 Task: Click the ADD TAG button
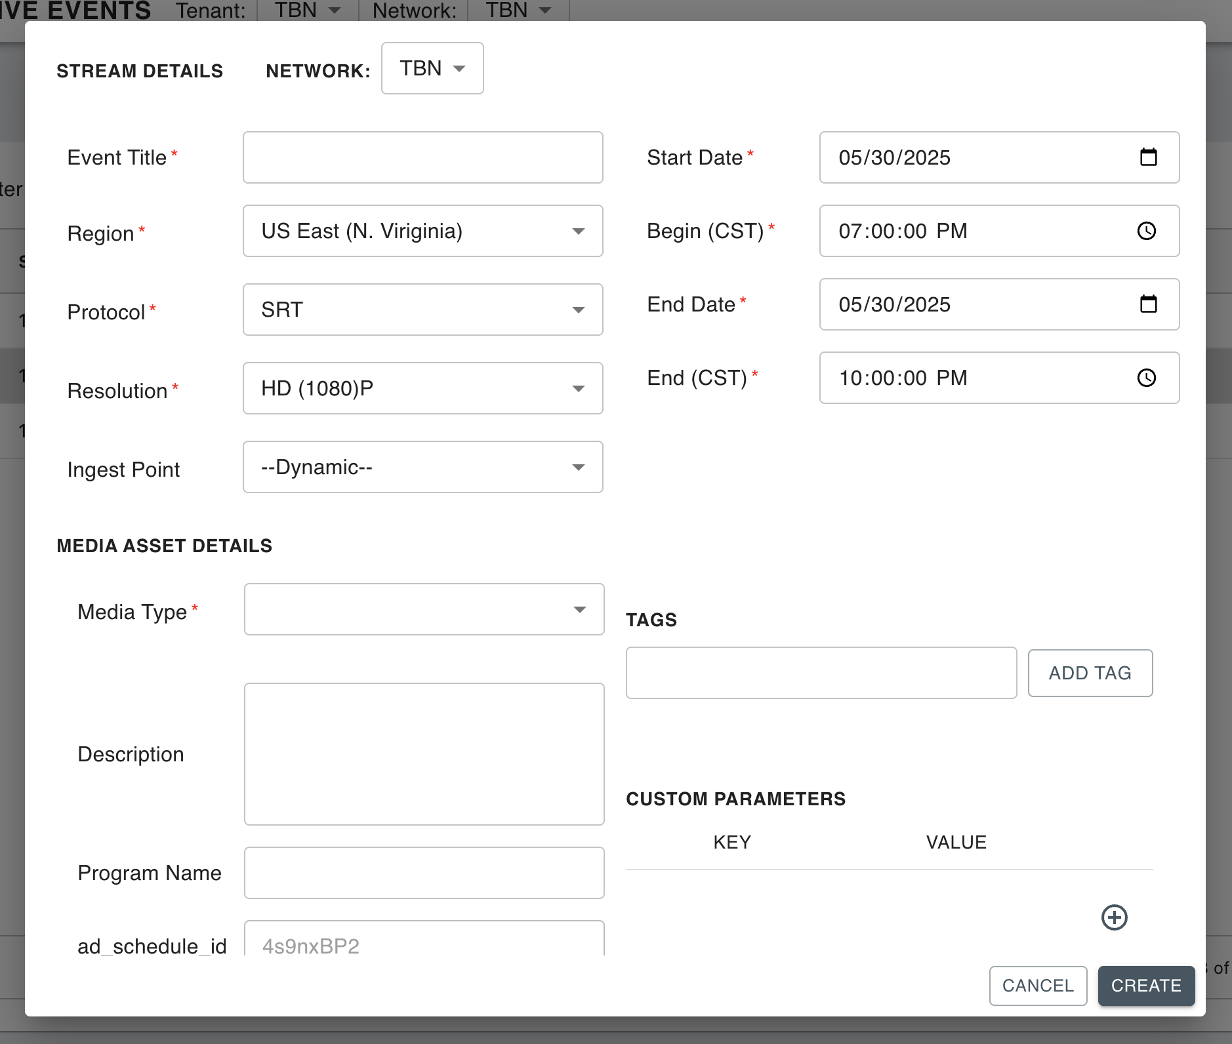point(1090,673)
